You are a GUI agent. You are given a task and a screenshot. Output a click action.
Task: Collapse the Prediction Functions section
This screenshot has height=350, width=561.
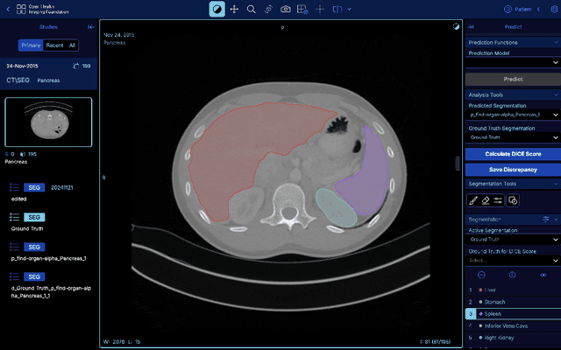coord(556,43)
